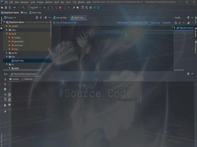Click the print icon in console toolbar
This screenshot has width=197, height=147.
[10, 105]
